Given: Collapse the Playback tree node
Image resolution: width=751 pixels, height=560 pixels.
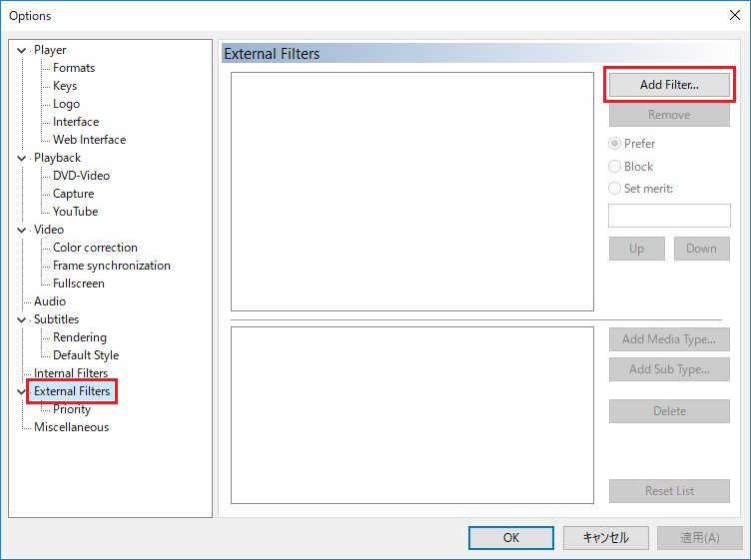Looking at the screenshot, I should pyautogui.click(x=22, y=158).
